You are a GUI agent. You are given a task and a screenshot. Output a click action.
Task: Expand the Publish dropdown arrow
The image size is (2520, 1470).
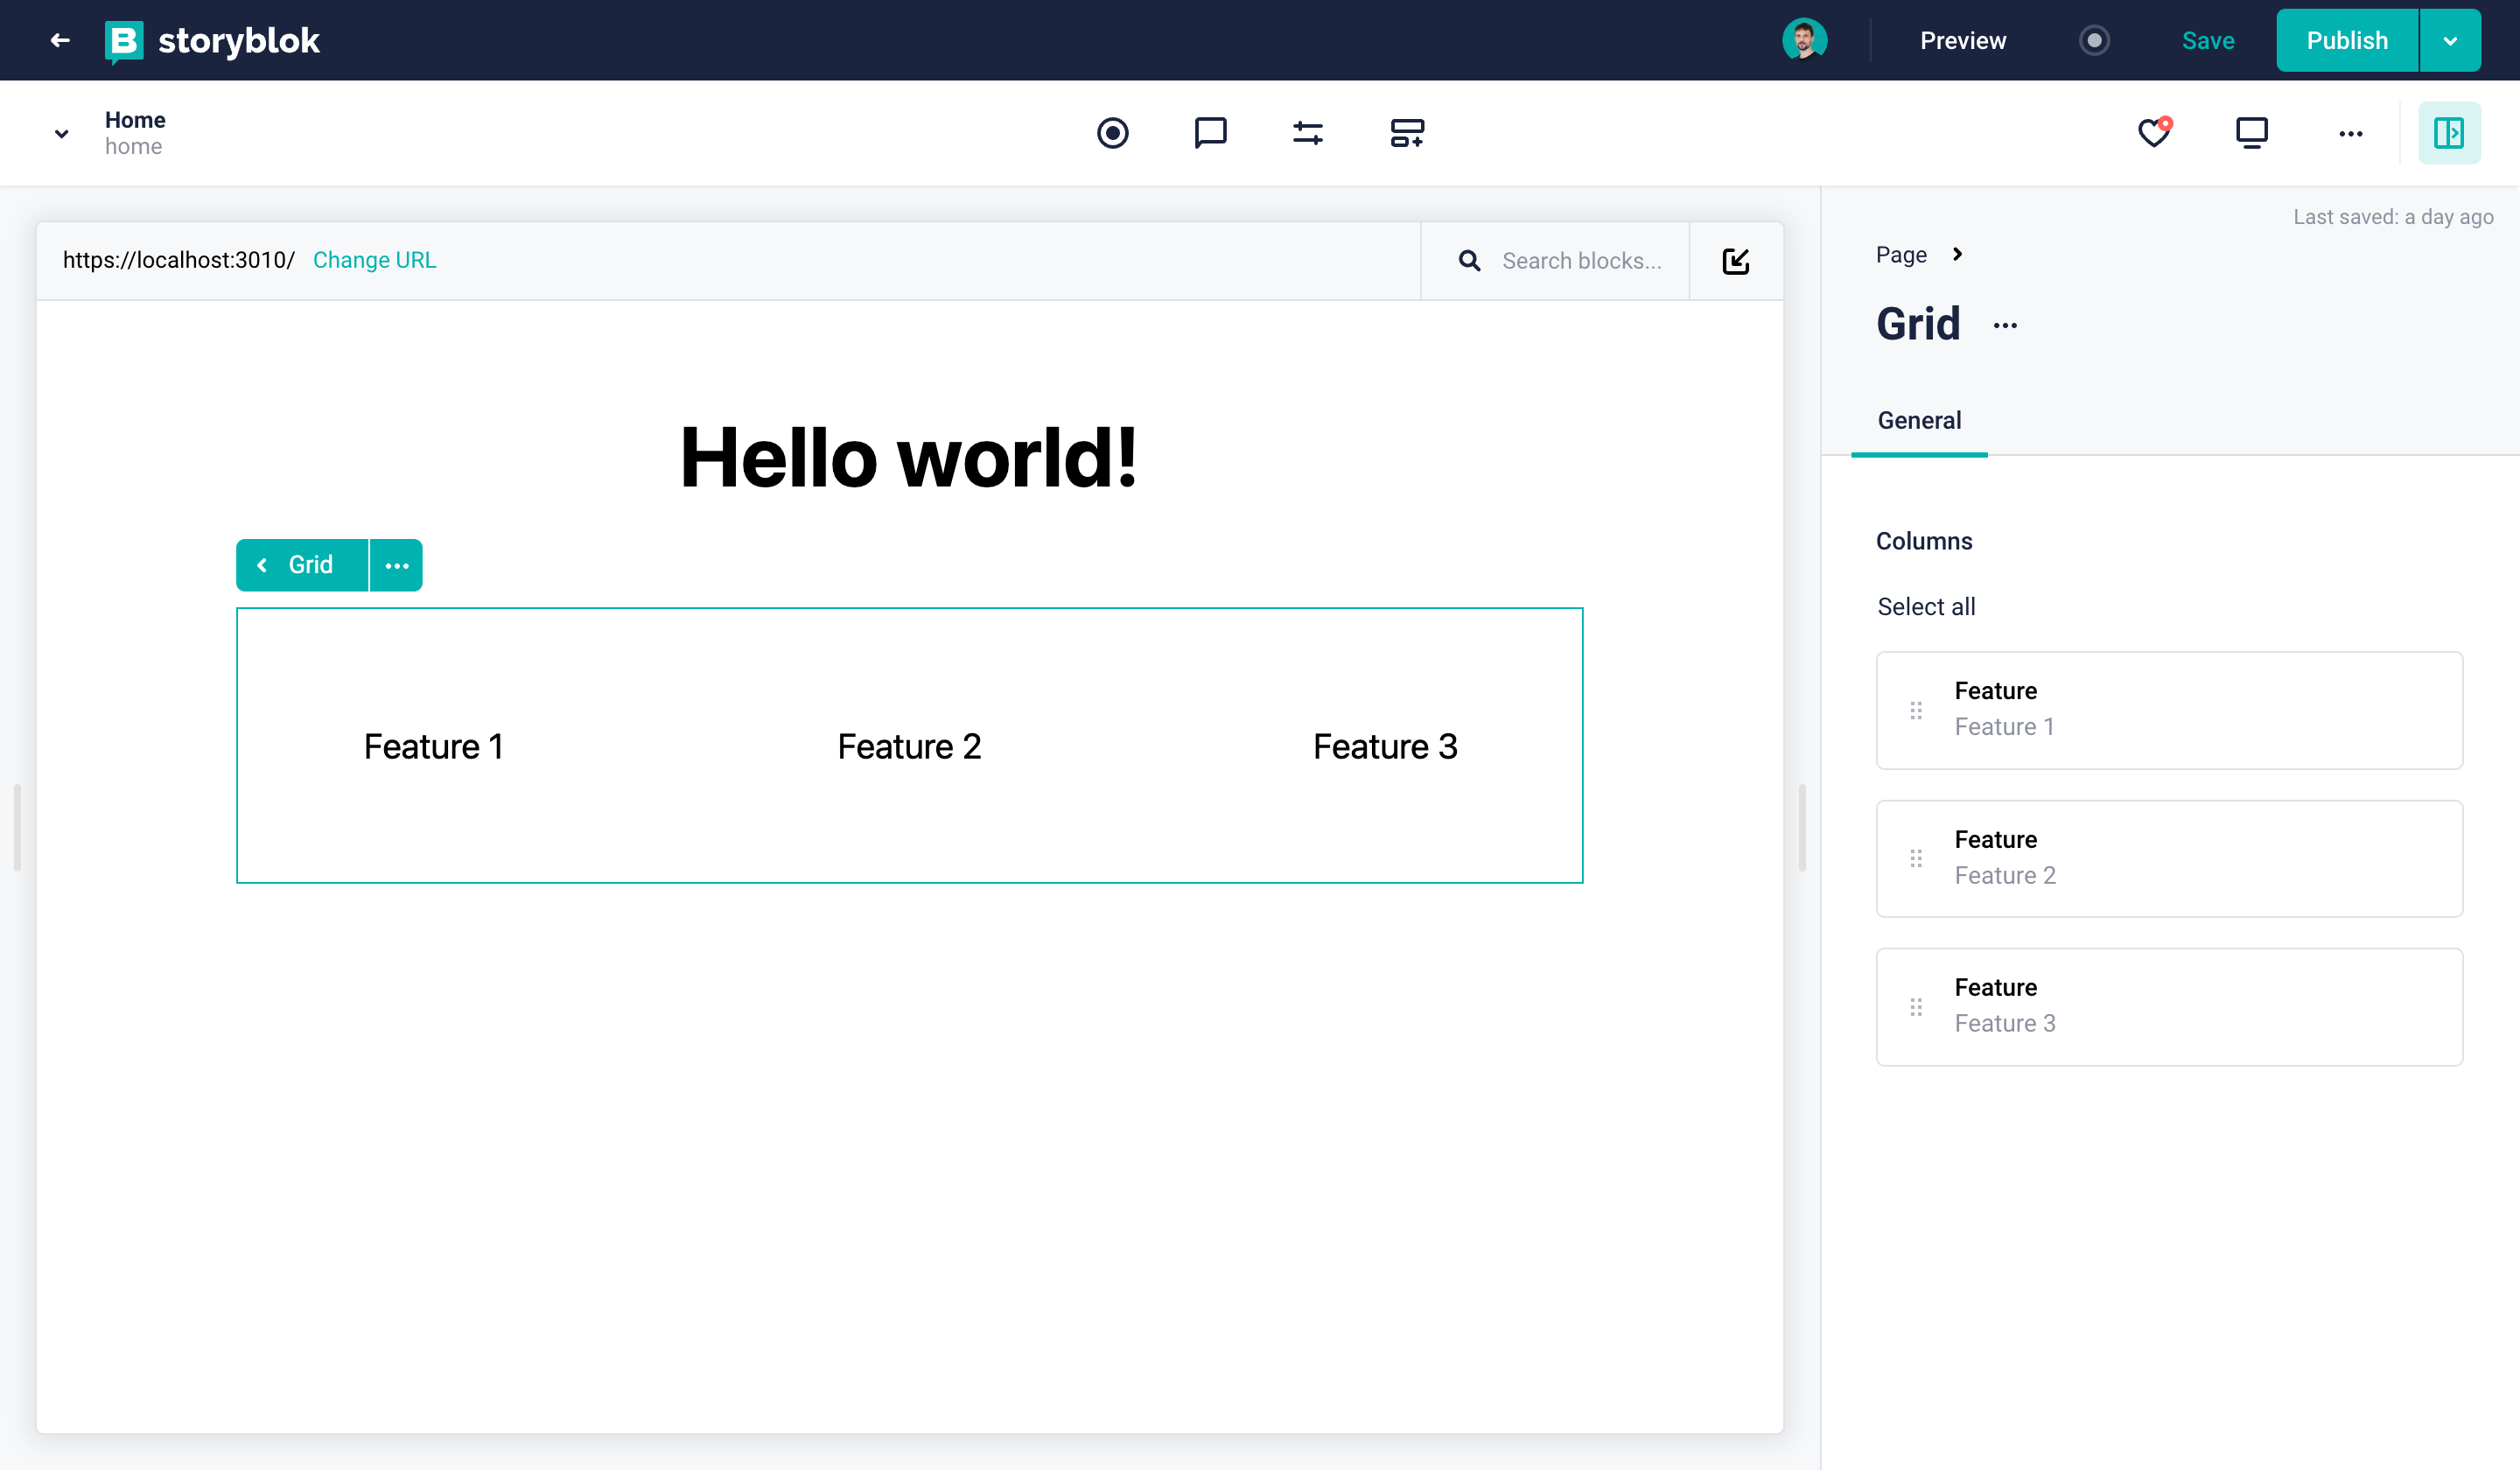(2450, 40)
